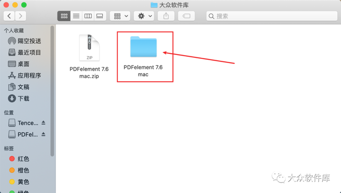
Task: Switch to gallery view mode
Action: [x=100, y=16]
